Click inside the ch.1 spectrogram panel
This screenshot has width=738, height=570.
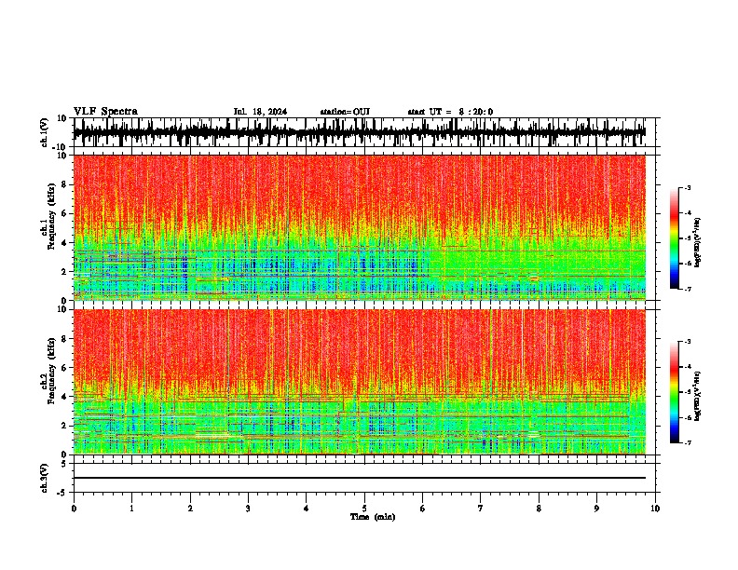click(360, 227)
